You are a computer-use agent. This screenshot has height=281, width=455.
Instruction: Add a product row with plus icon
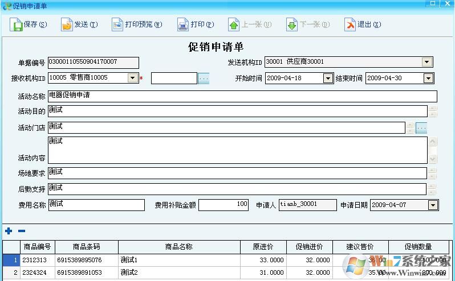[8, 231]
